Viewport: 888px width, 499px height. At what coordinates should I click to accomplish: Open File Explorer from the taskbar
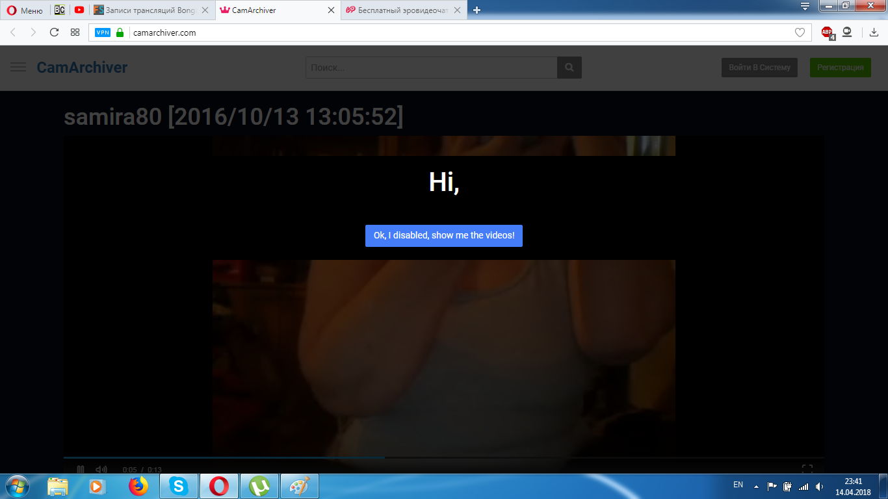(58, 486)
